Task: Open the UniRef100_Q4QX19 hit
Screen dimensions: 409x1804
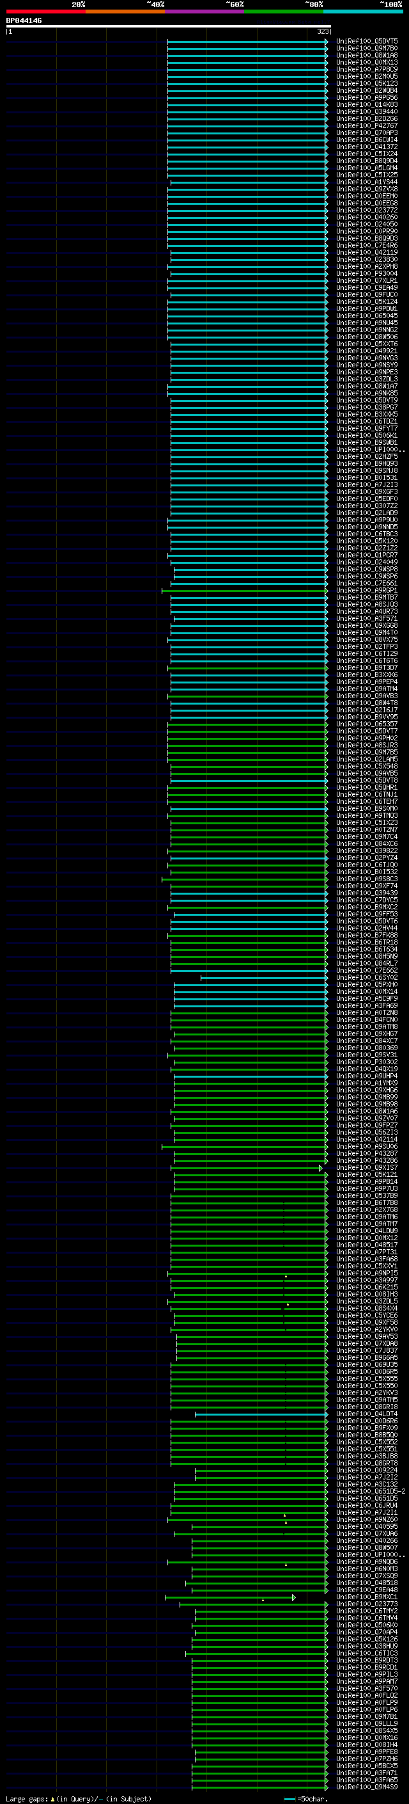Action: (x=367, y=1069)
